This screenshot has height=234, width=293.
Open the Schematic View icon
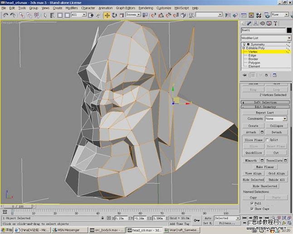coord(251,15)
